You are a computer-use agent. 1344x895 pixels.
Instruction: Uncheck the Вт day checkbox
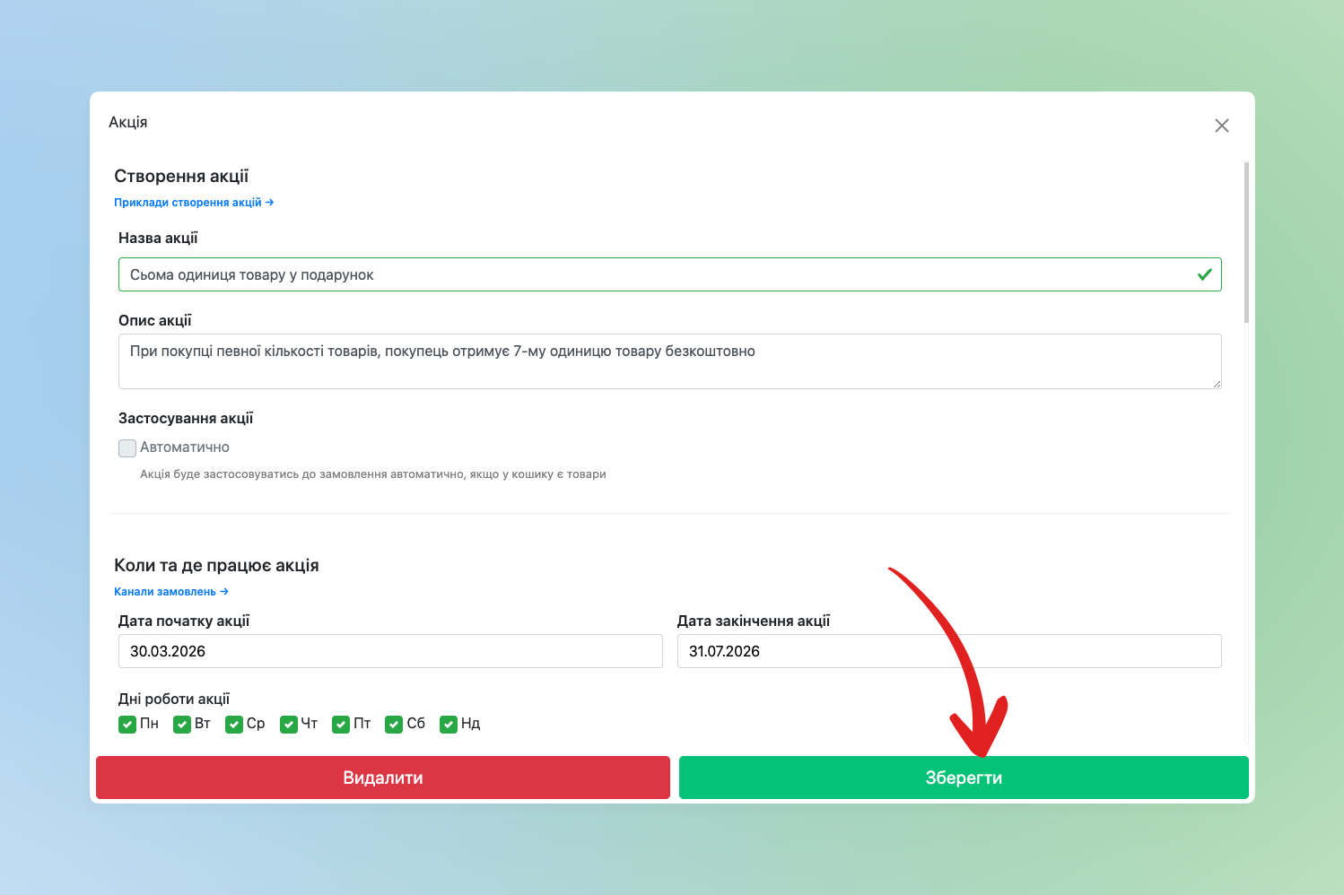pos(182,725)
